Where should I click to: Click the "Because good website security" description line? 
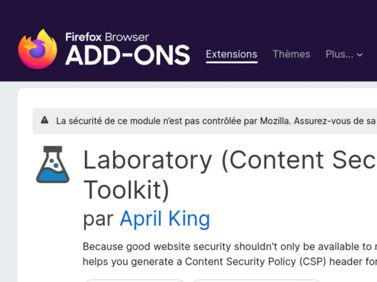point(226,247)
